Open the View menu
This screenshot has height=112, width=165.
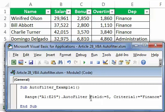click(37, 55)
